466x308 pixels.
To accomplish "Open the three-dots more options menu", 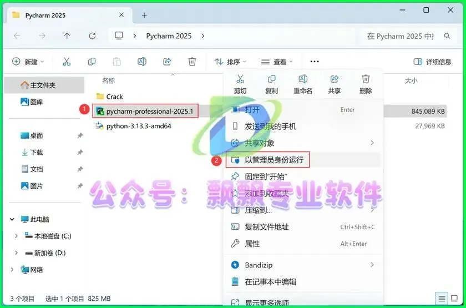I will point(315,62).
